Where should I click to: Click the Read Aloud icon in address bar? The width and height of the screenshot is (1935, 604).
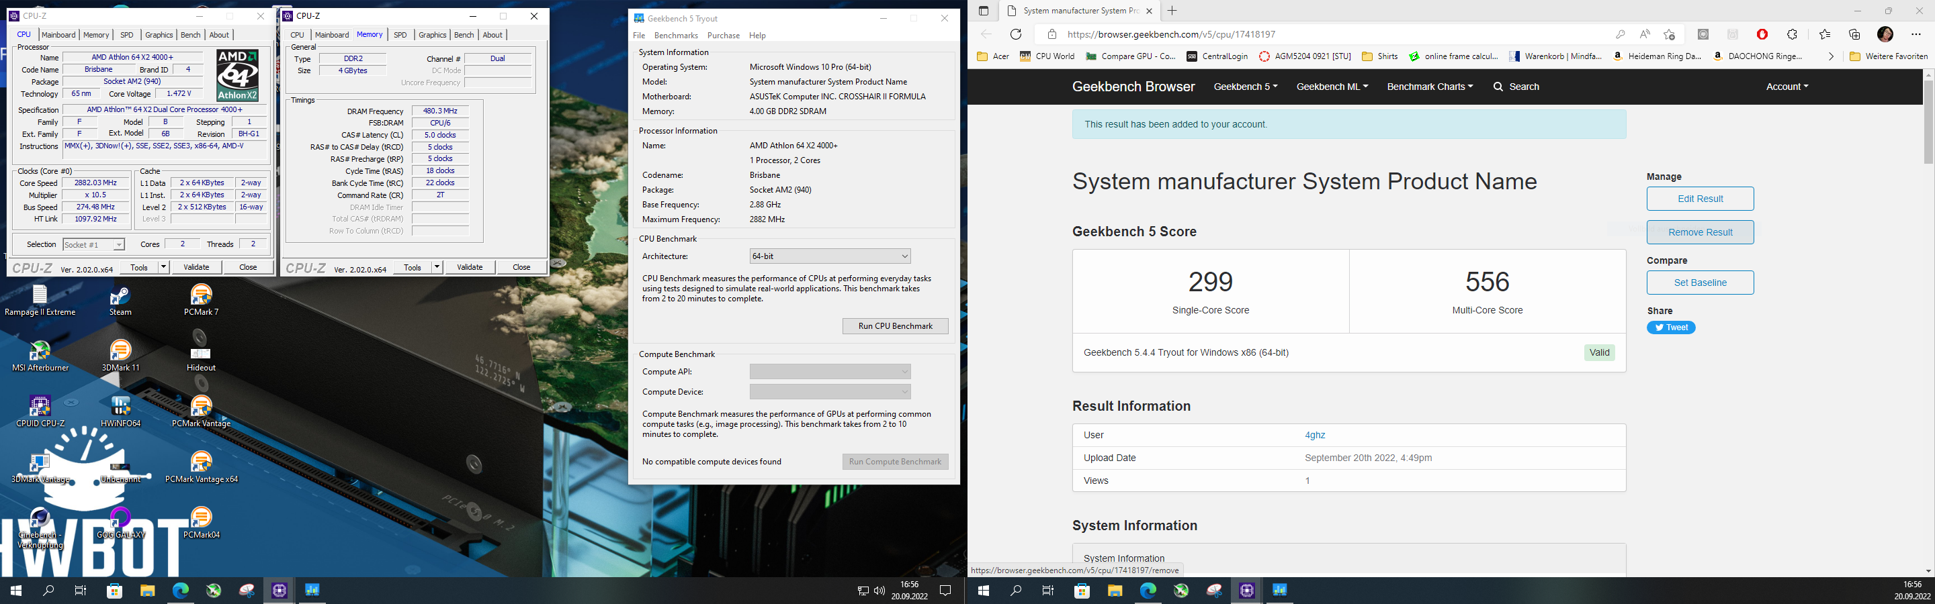click(1644, 34)
